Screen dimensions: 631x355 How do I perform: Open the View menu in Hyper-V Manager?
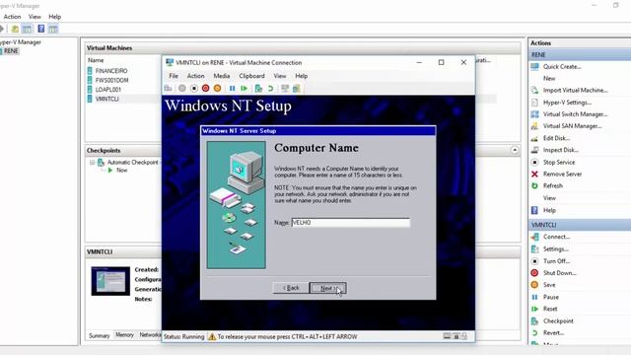tap(35, 17)
